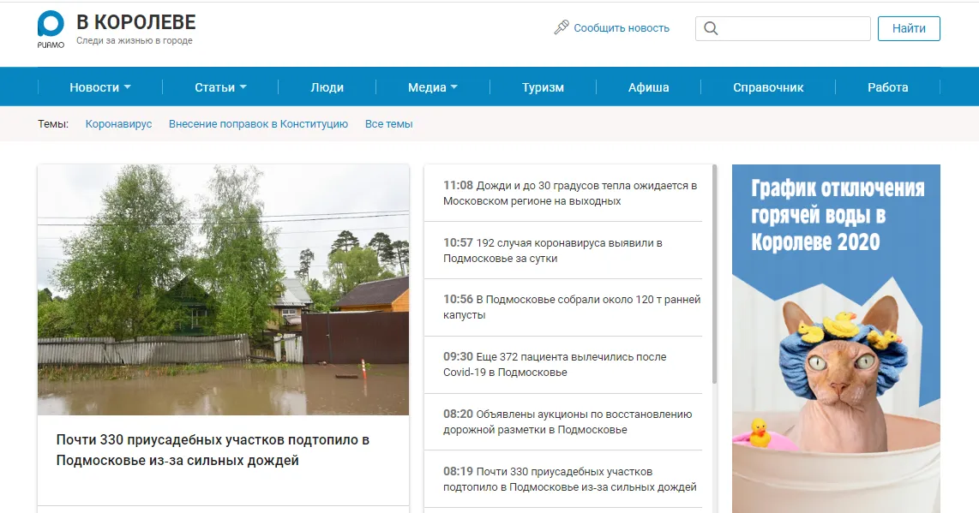Expand the Новости dropdown arrow
Image resolution: width=979 pixels, height=513 pixels.
[x=128, y=87]
